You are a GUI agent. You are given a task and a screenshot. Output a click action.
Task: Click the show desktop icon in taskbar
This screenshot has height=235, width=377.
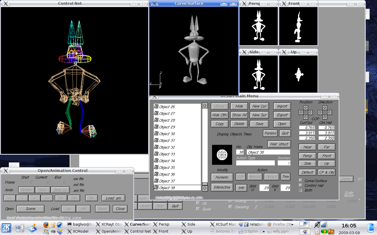tap(19, 228)
